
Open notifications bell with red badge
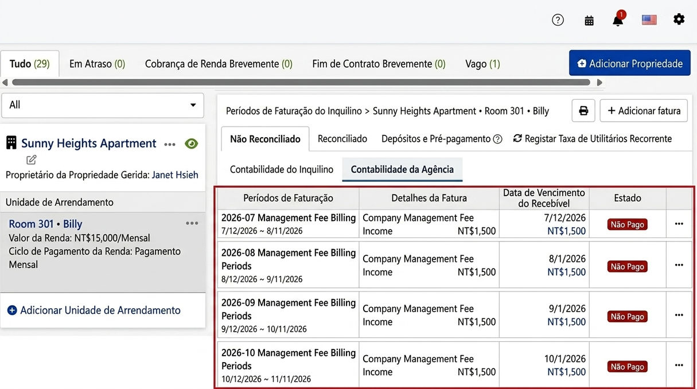(x=618, y=20)
